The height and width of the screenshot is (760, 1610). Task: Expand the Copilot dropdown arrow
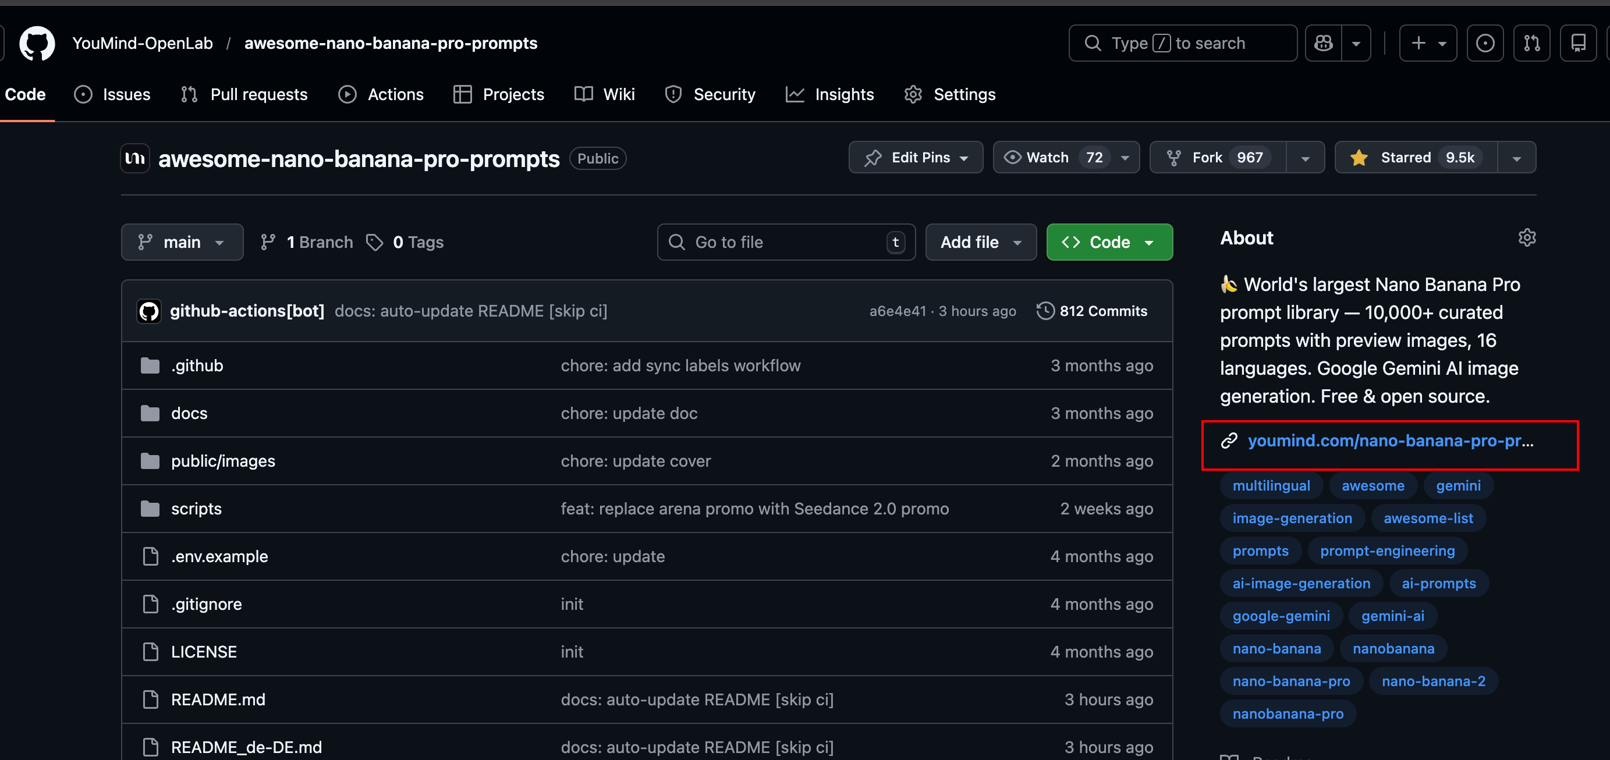1356,43
